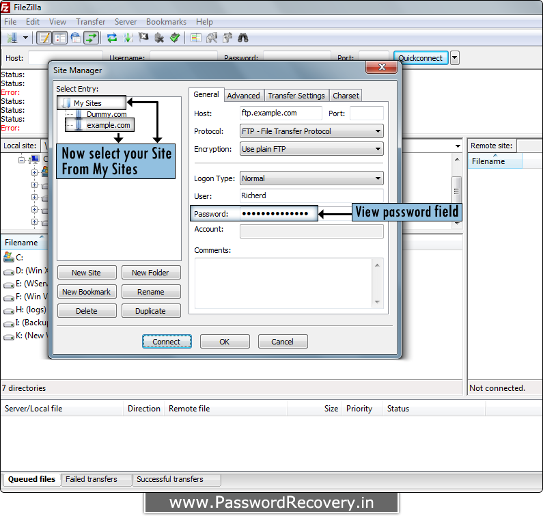Click the C: drive icon
The height and width of the screenshot is (516, 543).
8,257
